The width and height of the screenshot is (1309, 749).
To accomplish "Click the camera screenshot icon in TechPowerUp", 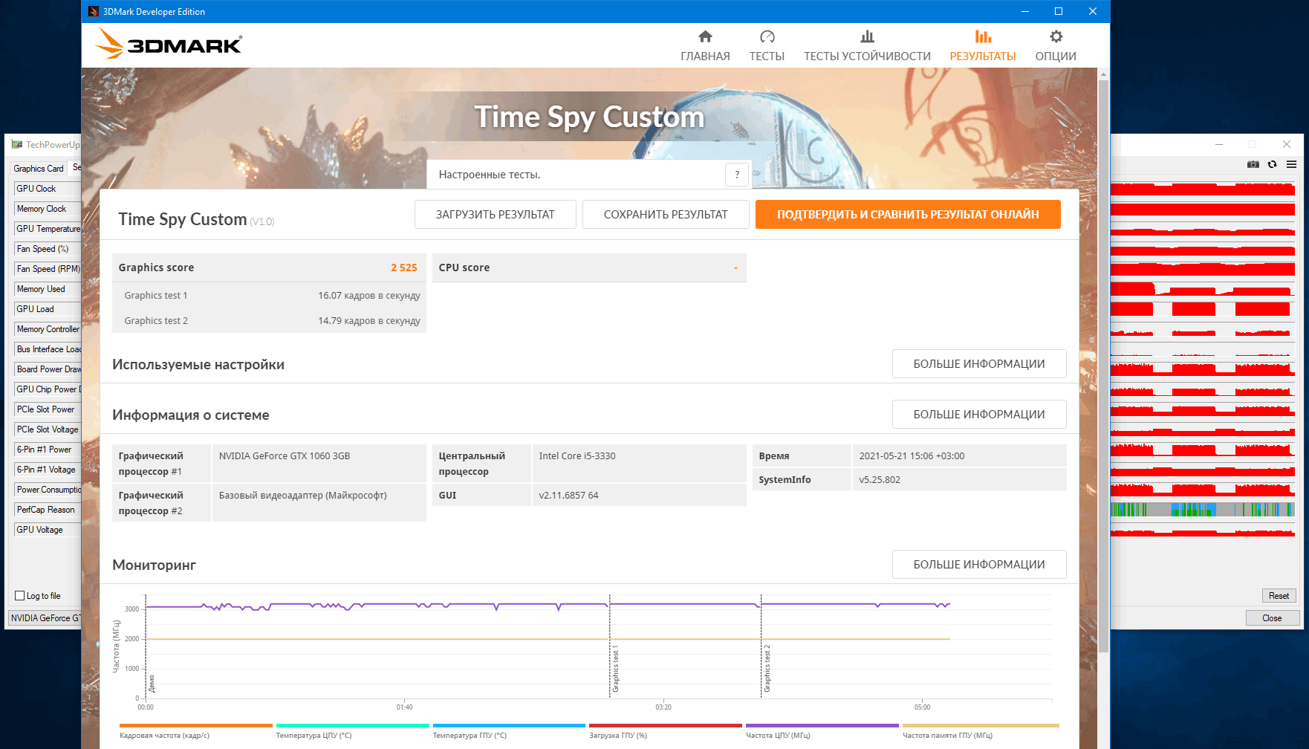I will click(x=1253, y=164).
